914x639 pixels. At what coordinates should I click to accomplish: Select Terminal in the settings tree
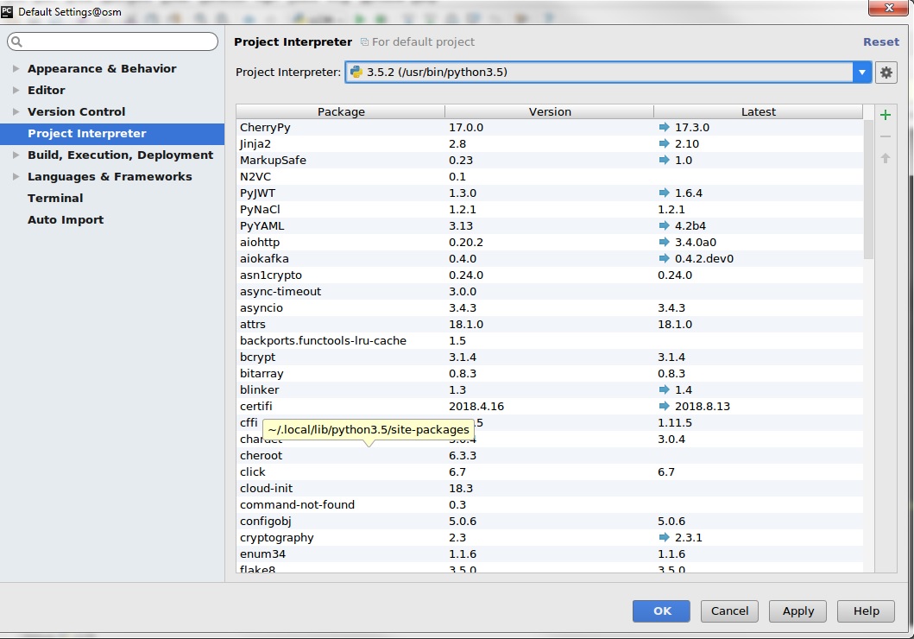click(x=55, y=199)
